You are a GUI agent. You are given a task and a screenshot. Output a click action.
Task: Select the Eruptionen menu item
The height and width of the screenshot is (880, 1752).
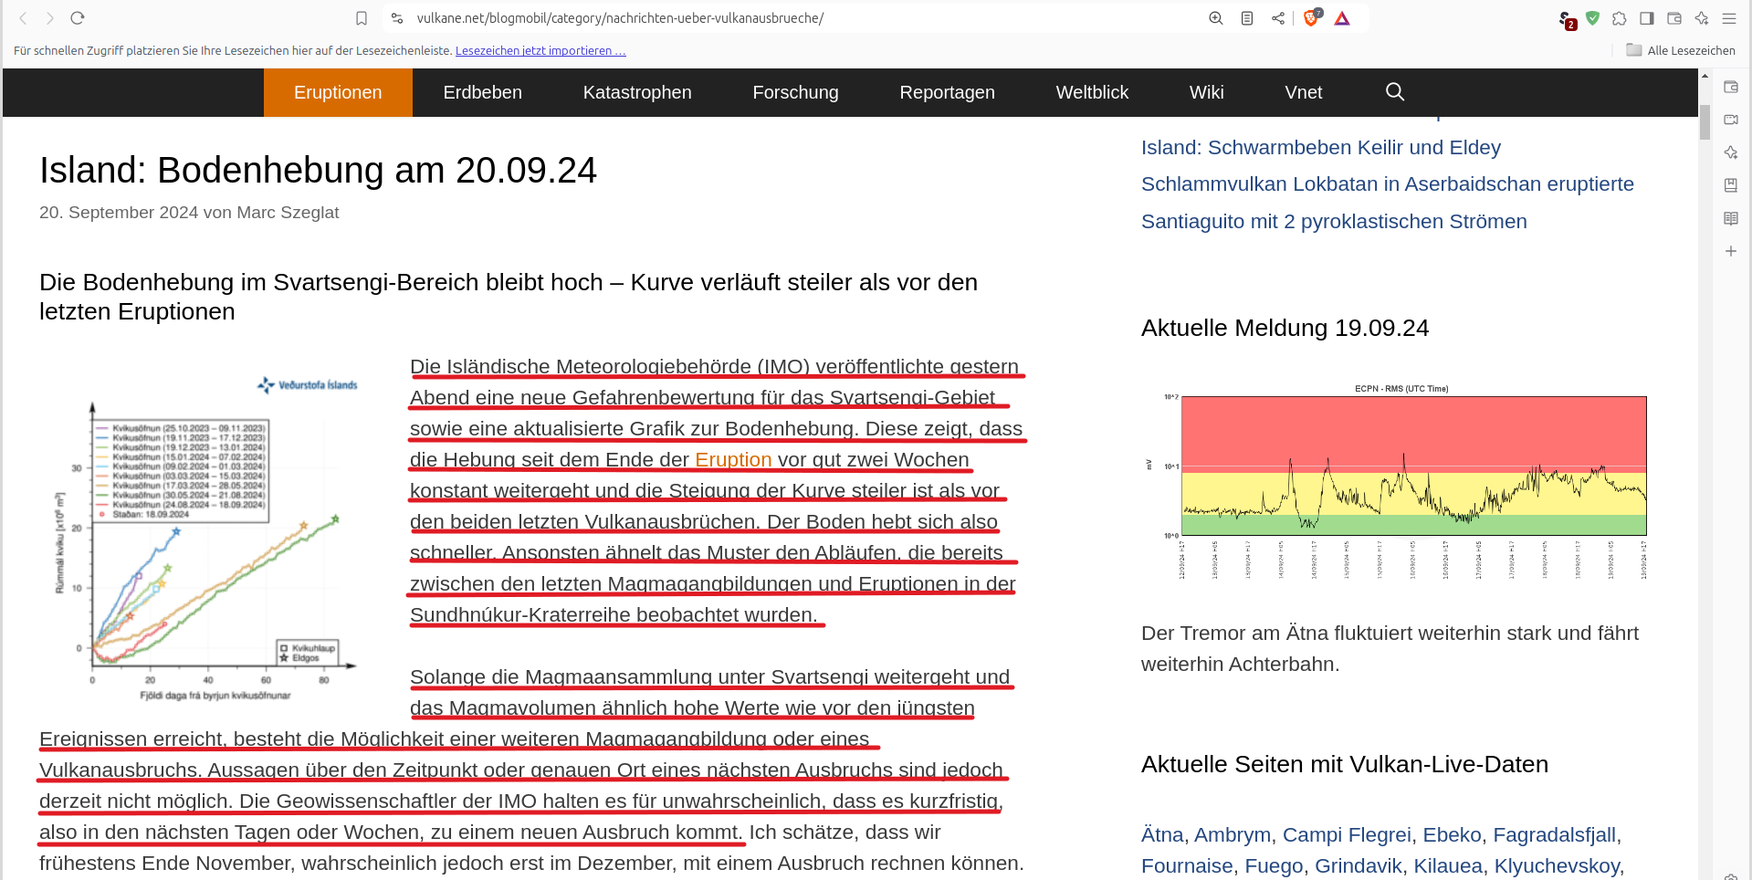[x=338, y=92]
